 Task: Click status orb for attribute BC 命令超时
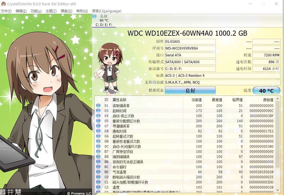pos(98,167)
